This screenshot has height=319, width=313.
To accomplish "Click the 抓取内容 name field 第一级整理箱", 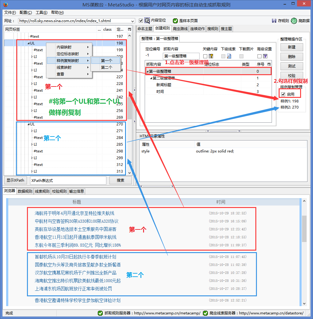I will [x=181, y=56].
